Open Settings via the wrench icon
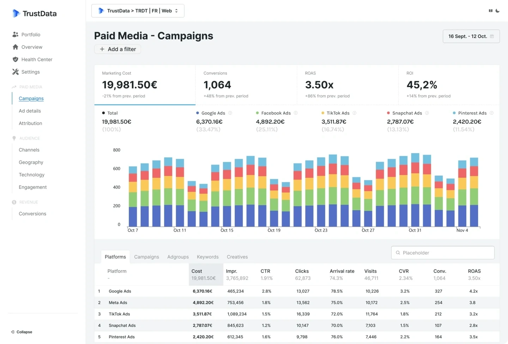508x344 pixels. 16,72
